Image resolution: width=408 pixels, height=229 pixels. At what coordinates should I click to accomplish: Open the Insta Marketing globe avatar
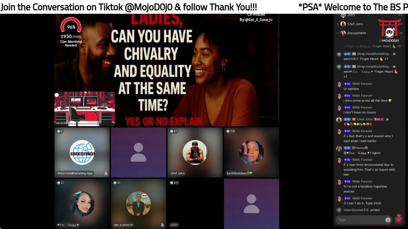pos(82,152)
